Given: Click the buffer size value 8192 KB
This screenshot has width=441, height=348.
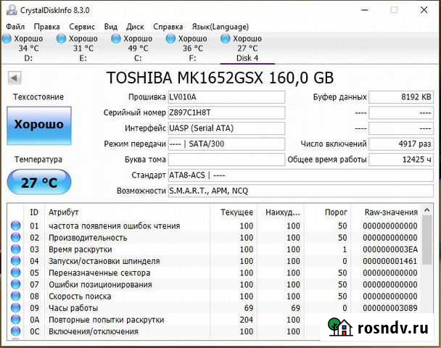Looking at the screenshot, I should click(401, 97).
